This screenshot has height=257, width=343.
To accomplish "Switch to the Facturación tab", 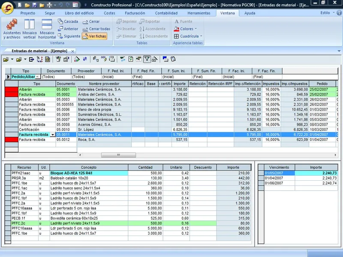I will pyautogui.click(x=135, y=13).
